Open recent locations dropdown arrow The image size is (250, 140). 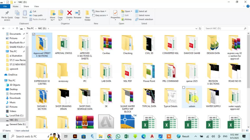coord(13,28)
